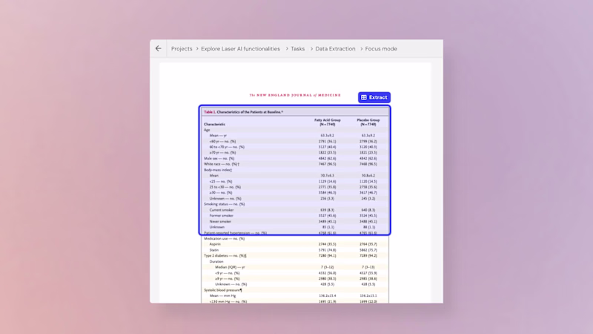Click the Type 2 diabetes row label
Image resolution: width=593 pixels, height=334 pixels.
[x=225, y=255]
